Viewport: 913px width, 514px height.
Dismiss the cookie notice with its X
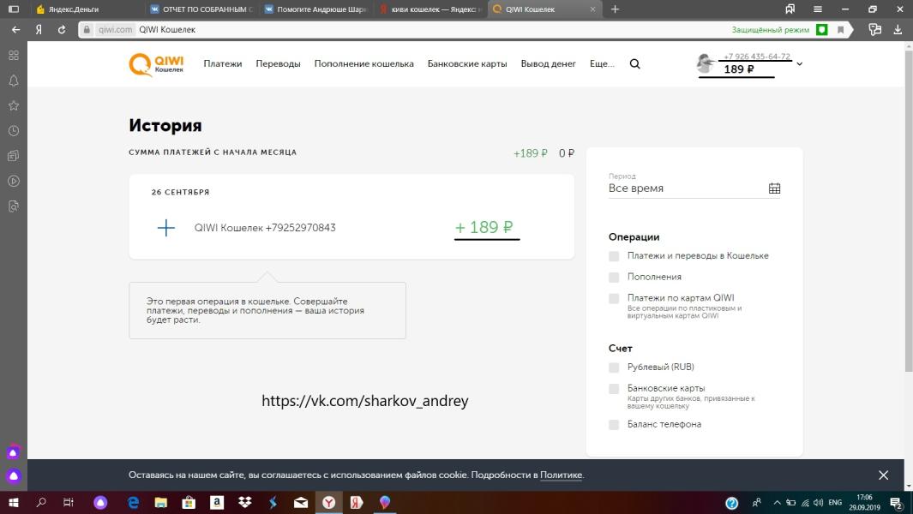[883, 475]
